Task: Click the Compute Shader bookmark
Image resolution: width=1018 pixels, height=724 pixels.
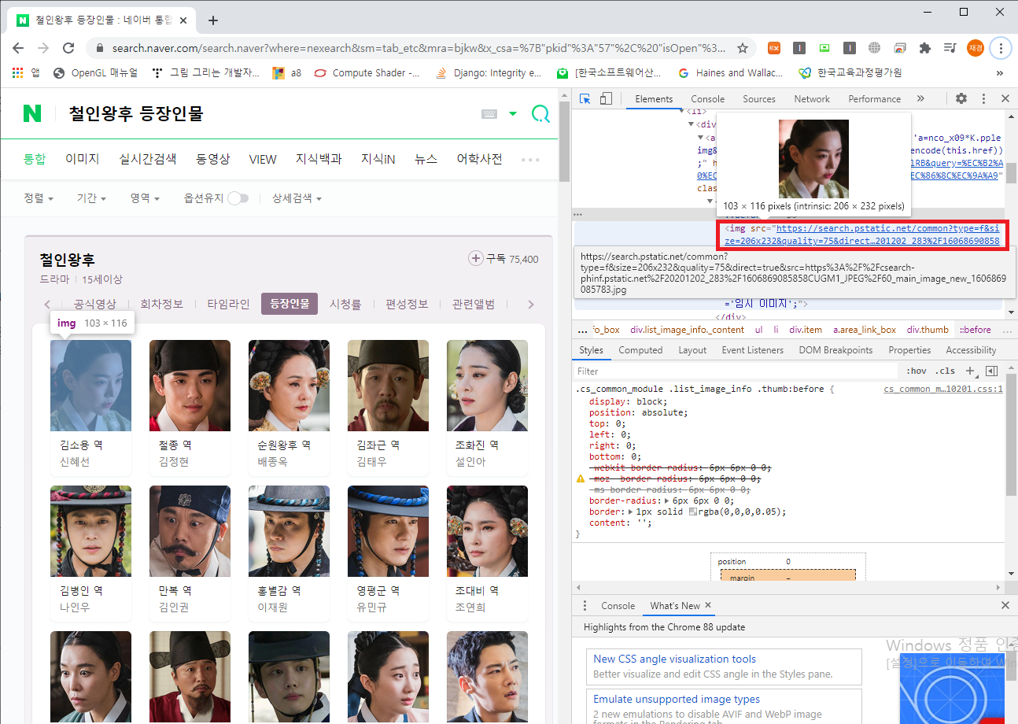Action: pyautogui.click(x=367, y=73)
